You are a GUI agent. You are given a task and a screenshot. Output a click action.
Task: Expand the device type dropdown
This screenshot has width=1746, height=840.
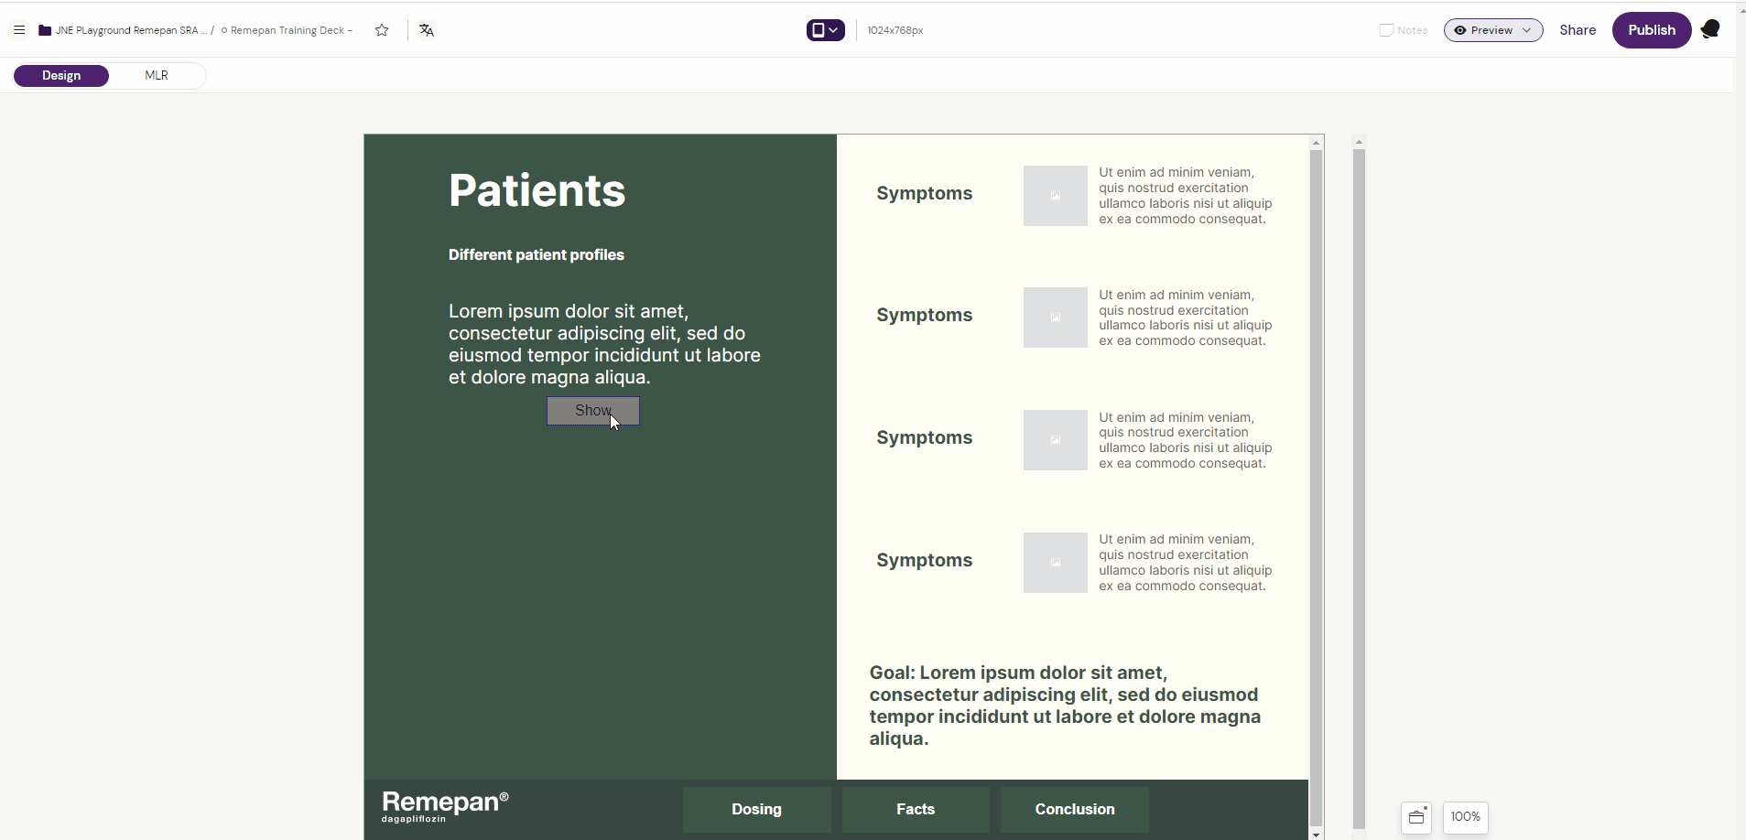[x=825, y=30]
